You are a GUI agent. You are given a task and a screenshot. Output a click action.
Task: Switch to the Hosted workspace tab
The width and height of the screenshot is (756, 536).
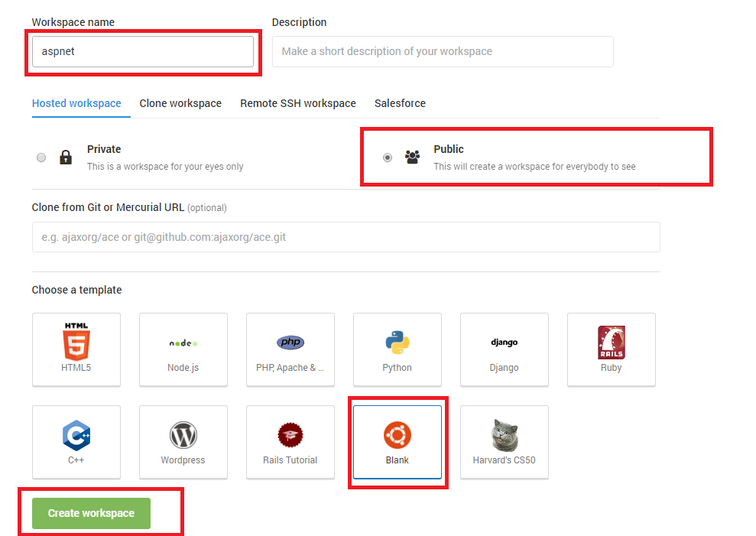point(76,103)
